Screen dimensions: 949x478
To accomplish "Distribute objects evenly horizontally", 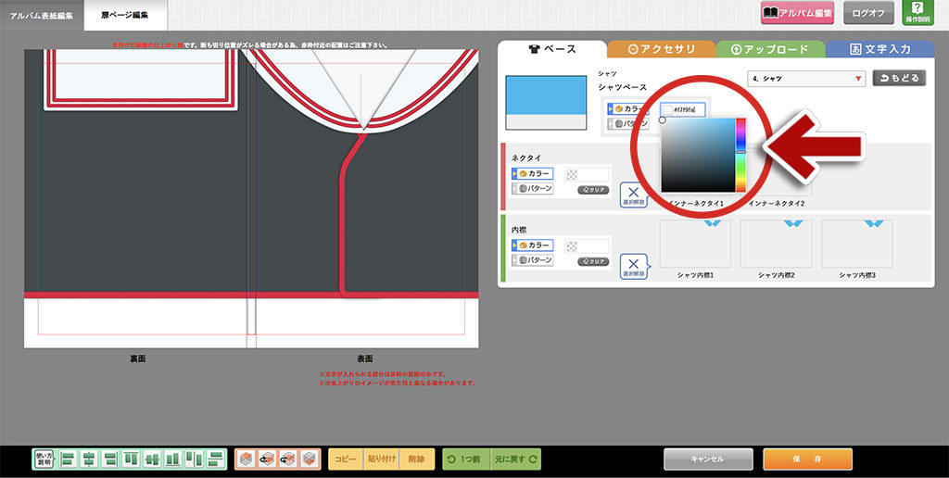I will point(194,459).
